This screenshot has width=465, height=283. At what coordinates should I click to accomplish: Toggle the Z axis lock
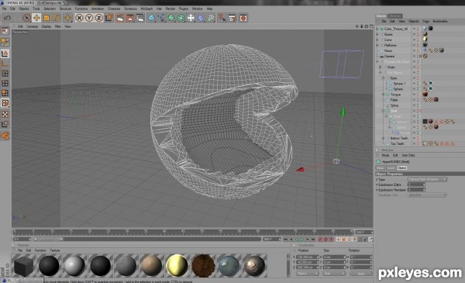pos(98,18)
